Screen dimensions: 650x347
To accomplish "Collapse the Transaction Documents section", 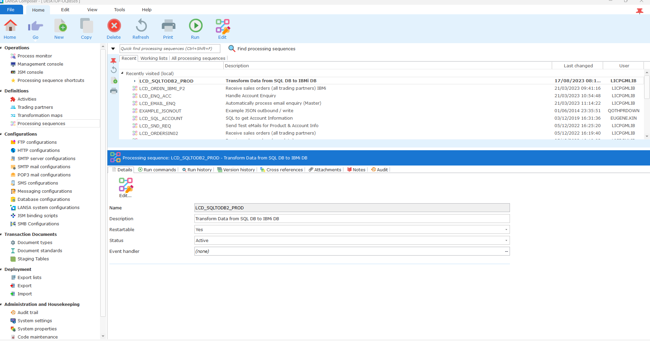I will [1, 235].
